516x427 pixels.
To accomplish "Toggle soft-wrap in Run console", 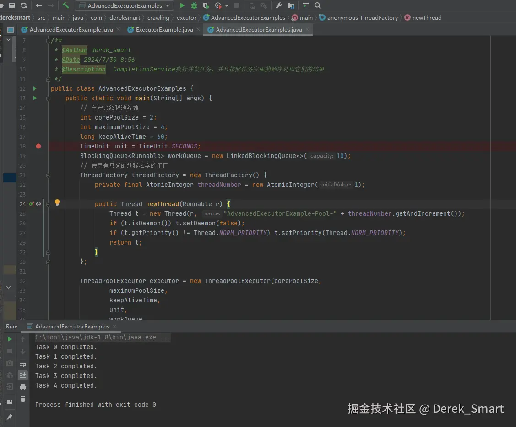I will [x=23, y=363].
